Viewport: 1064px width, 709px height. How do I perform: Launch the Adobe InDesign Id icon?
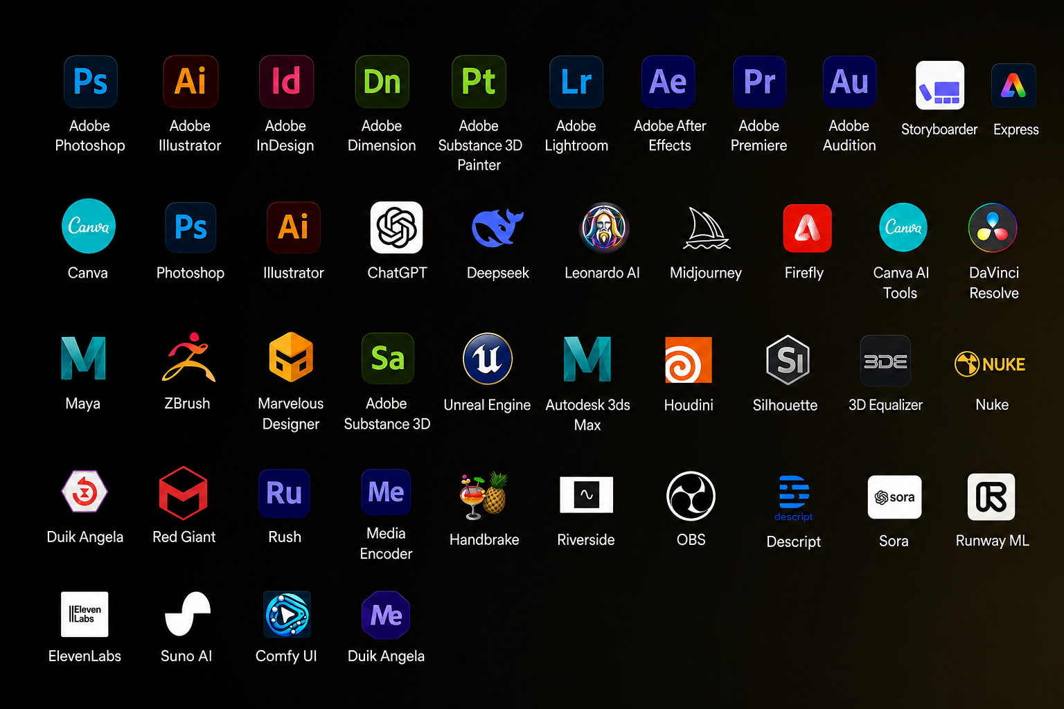(x=286, y=82)
